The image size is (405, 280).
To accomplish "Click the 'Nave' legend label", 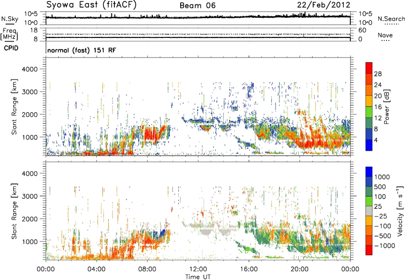I will [x=385, y=35].
